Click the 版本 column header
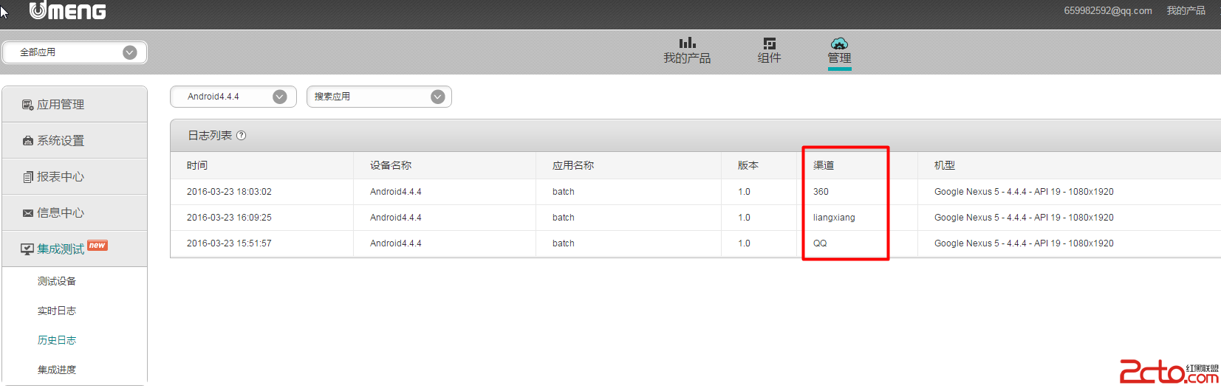Viewport: 1221px width, 391px height. (748, 165)
